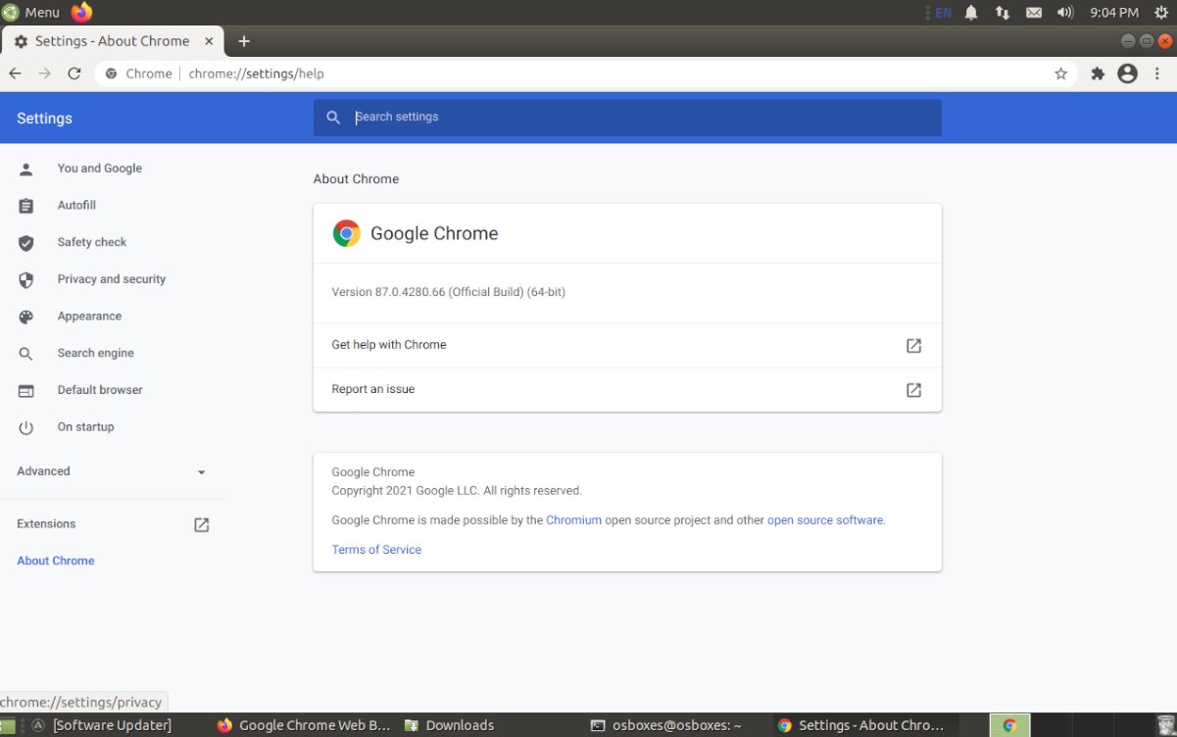This screenshot has height=737, width=1177.
Task: Open the You and Google settings section
Action: coord(25,169)
